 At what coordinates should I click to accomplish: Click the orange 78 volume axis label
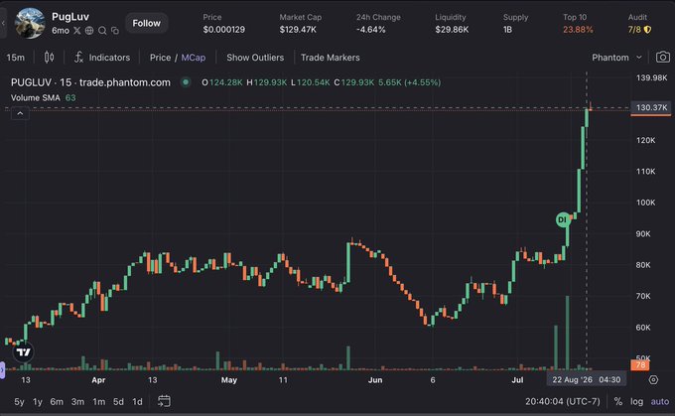click(x=640, y=365)
